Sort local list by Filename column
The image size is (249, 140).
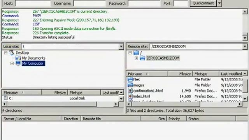coord(22,93)
